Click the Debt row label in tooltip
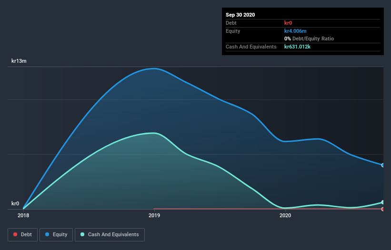This screenshot has width=391, height=250. coord(231,23)
